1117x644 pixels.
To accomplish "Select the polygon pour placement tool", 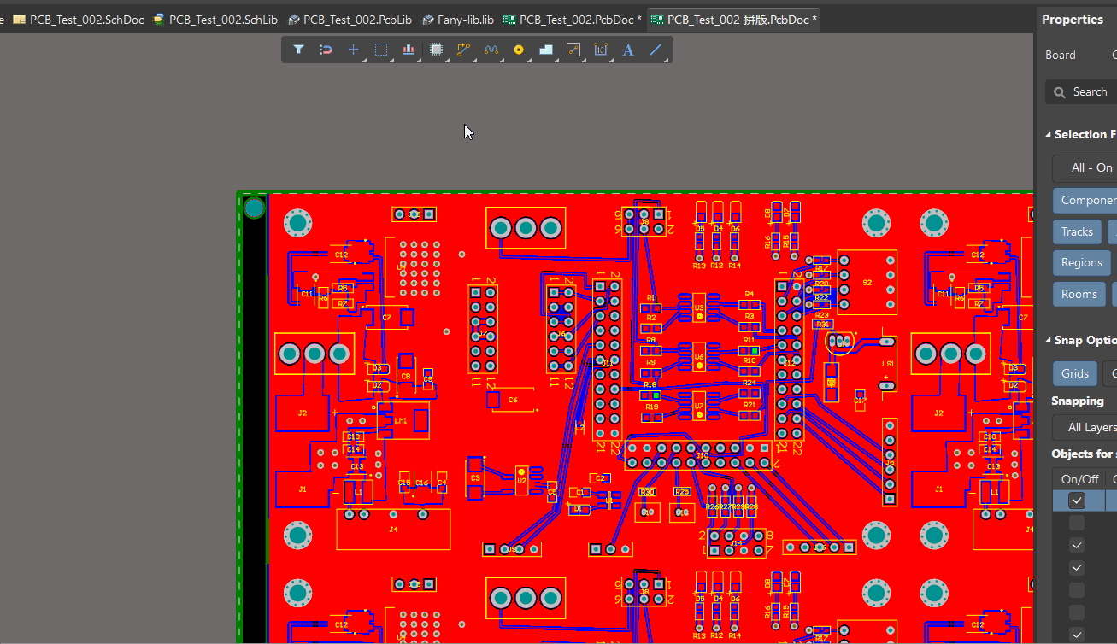I will click(x=546, y=50).
